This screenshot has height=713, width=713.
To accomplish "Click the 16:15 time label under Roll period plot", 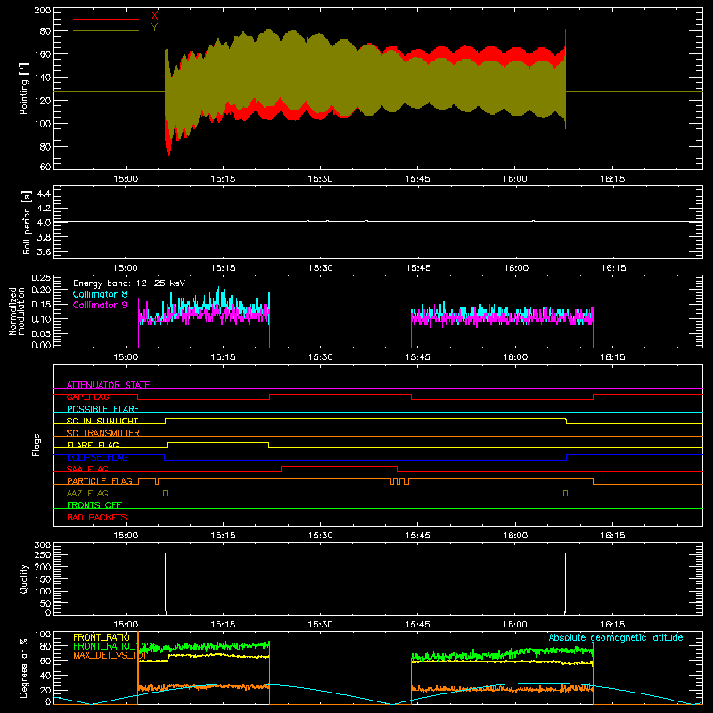I will click(613, 268).
